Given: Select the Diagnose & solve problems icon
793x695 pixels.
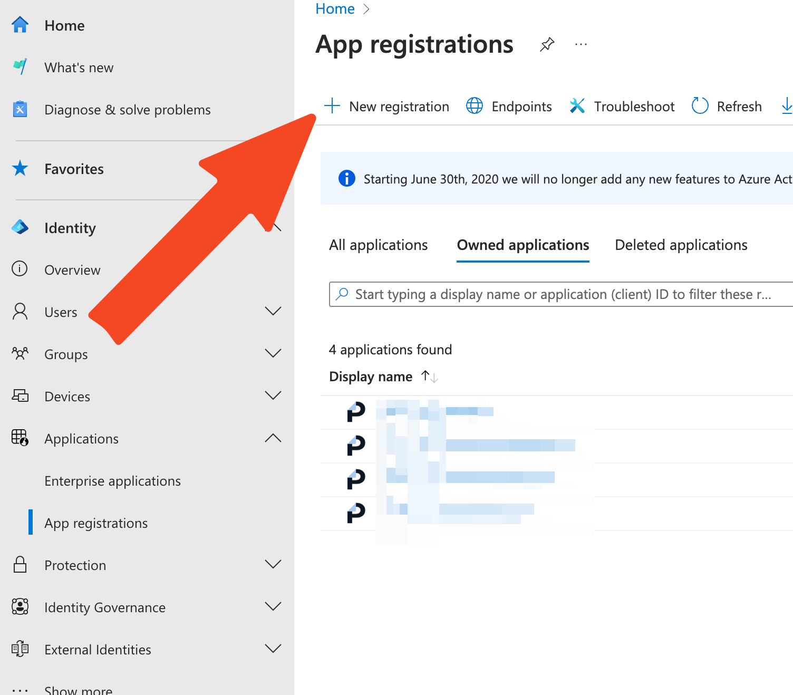Looking at the screenshot, I should pos(20,109).
